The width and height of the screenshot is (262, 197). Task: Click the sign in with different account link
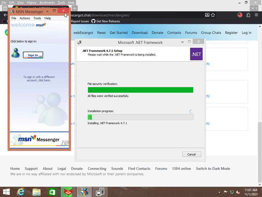[x=39, y=78]
